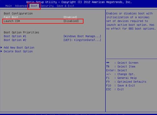Open Delete Boot Option submenu
The width and height of the screenshot is (157, 115).
click(18, 51)
